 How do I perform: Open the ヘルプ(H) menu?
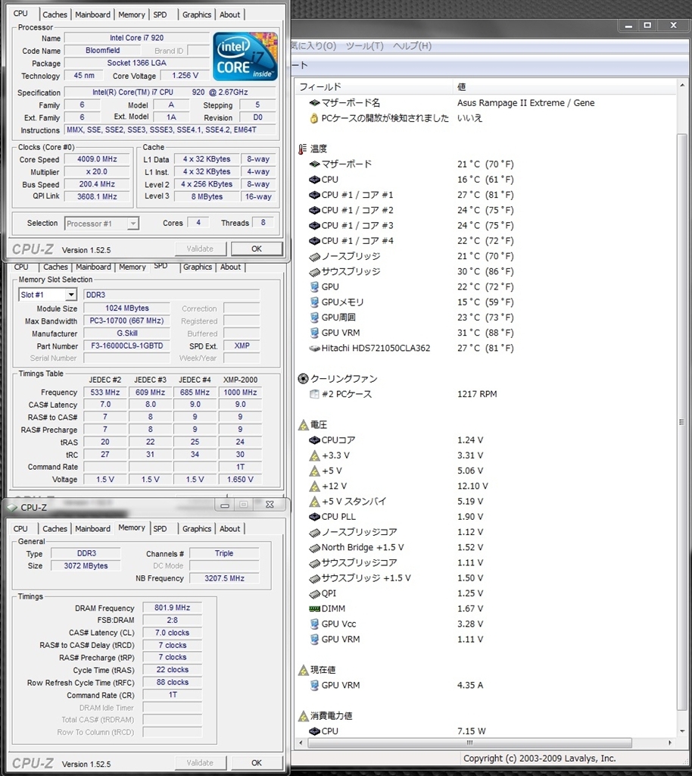pyautogui.click(x=412, y=46)
